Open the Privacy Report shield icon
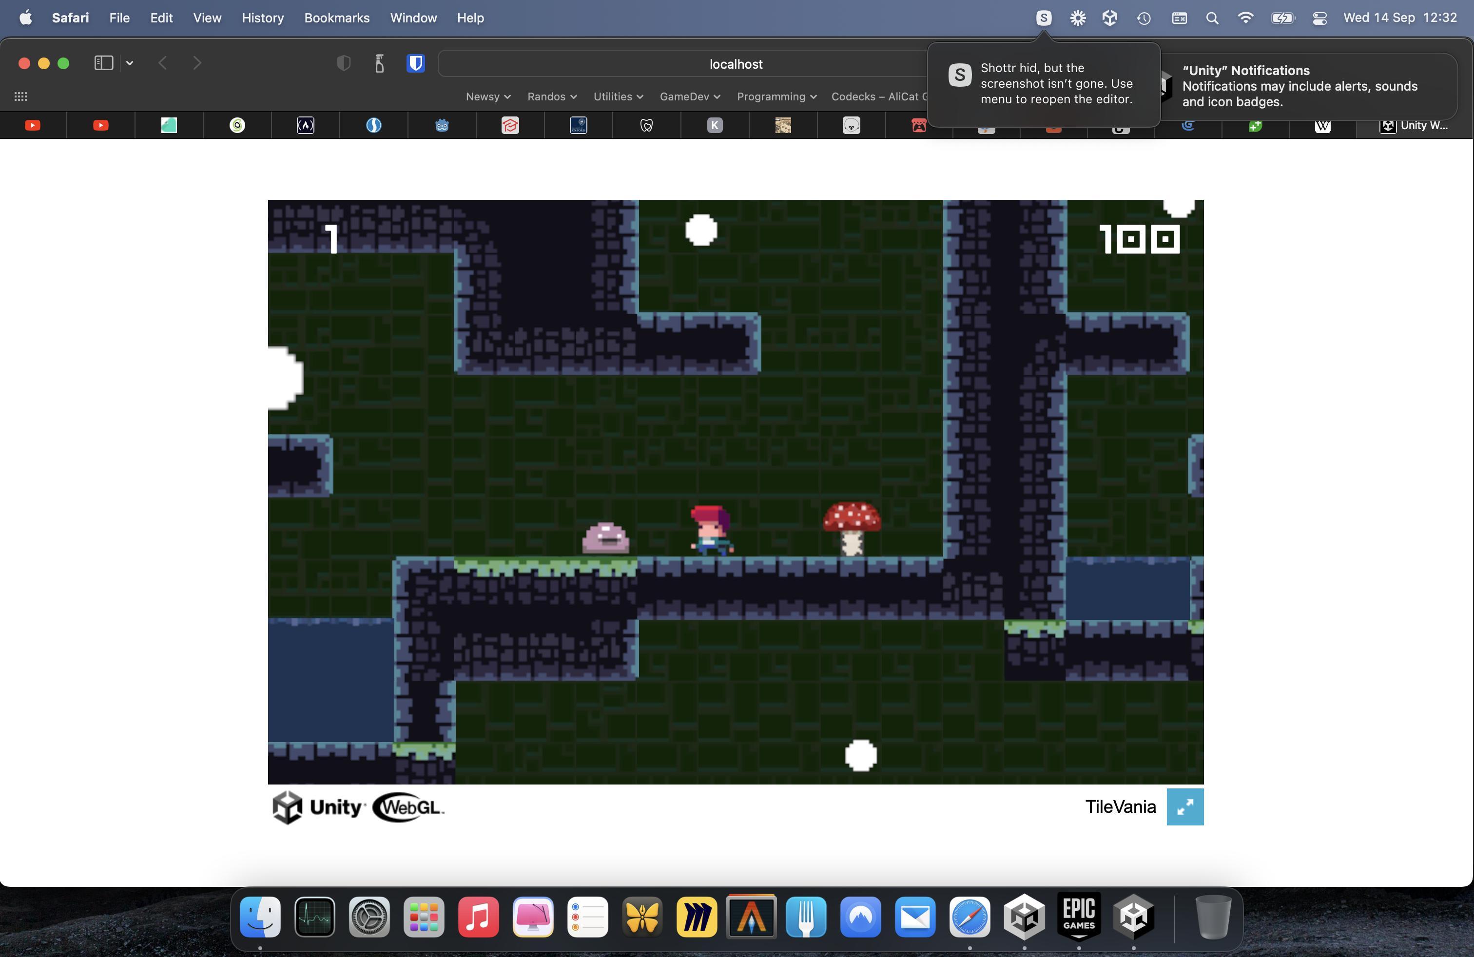1474x957 pixels. point(344,63)
